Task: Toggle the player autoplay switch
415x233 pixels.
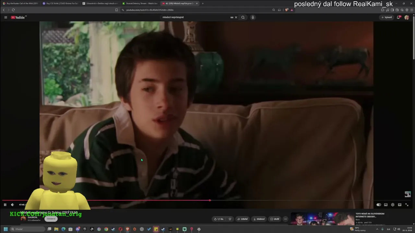Action: (379, 205)
